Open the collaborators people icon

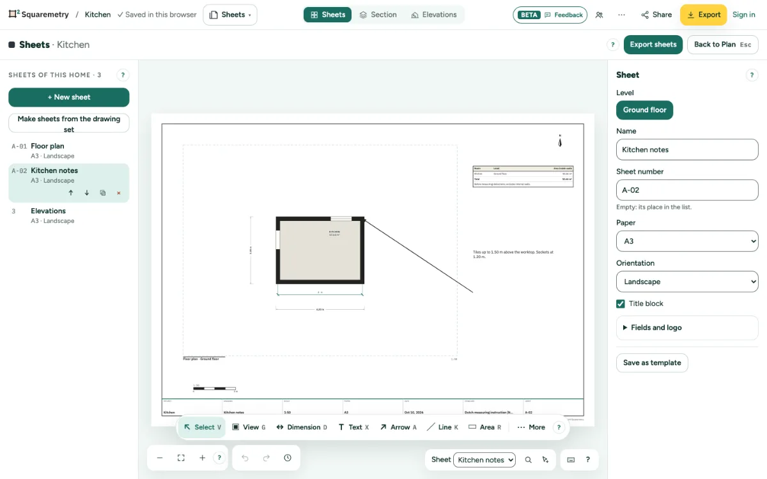point(599,15)
